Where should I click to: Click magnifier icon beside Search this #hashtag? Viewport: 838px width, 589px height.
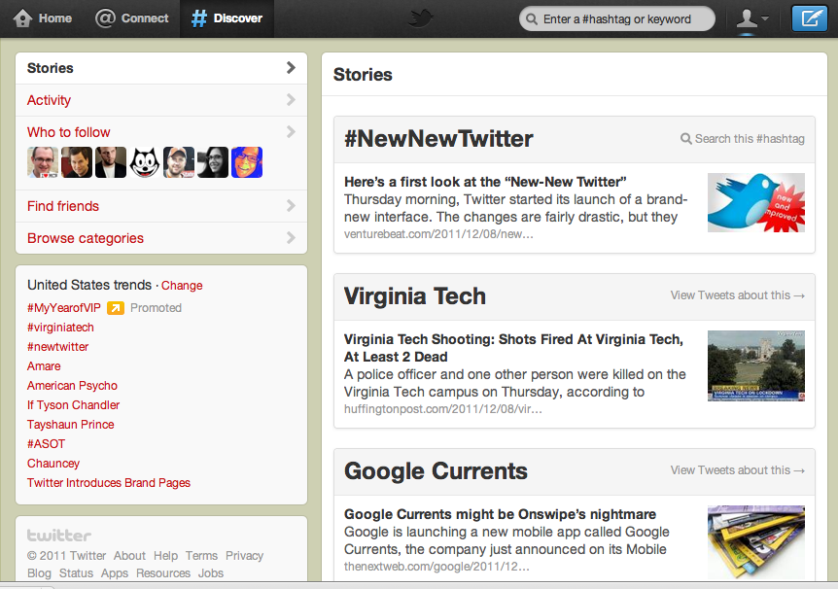[x=685, y=139]
